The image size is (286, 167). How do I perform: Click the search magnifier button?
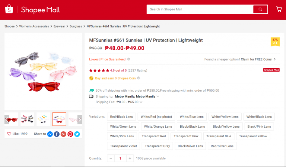[x=260, y=9]
